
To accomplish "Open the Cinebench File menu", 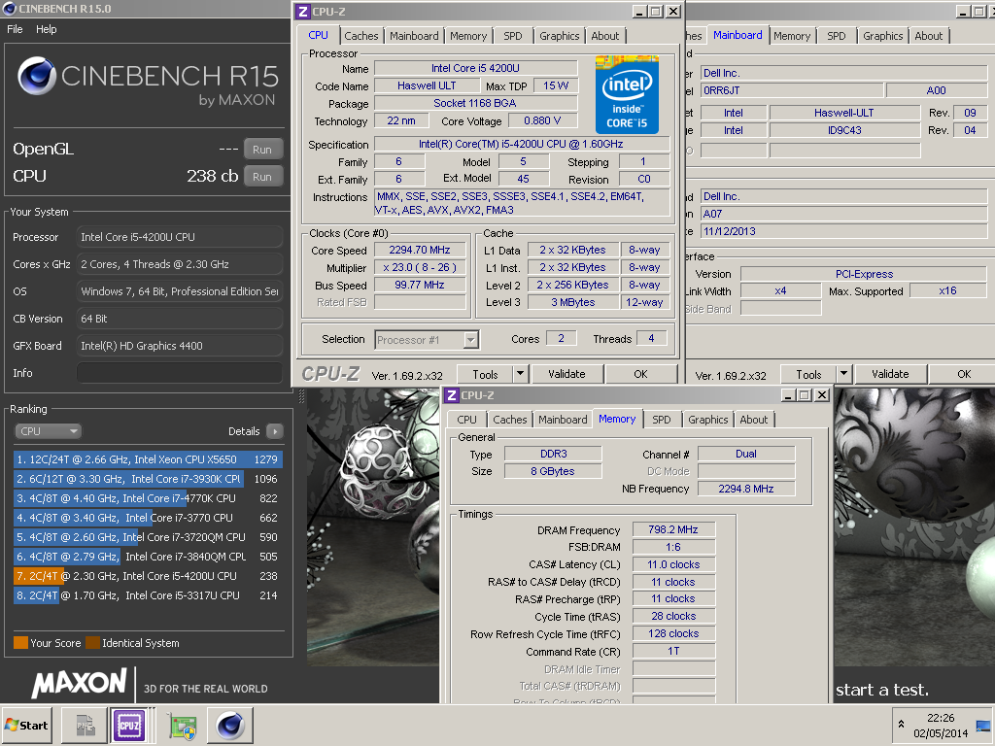I will click(15, 29).
